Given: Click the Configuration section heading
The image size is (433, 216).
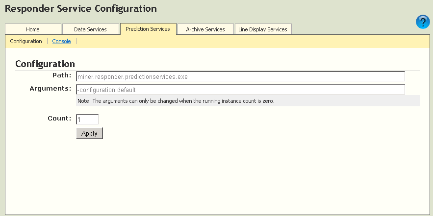Looking at the screenshot, I should click(x=45, y=64).
